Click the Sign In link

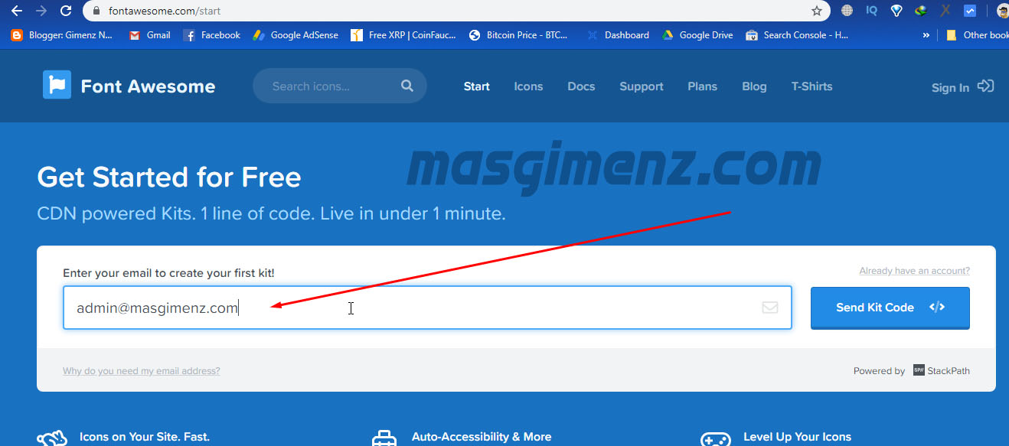(950, 87)
